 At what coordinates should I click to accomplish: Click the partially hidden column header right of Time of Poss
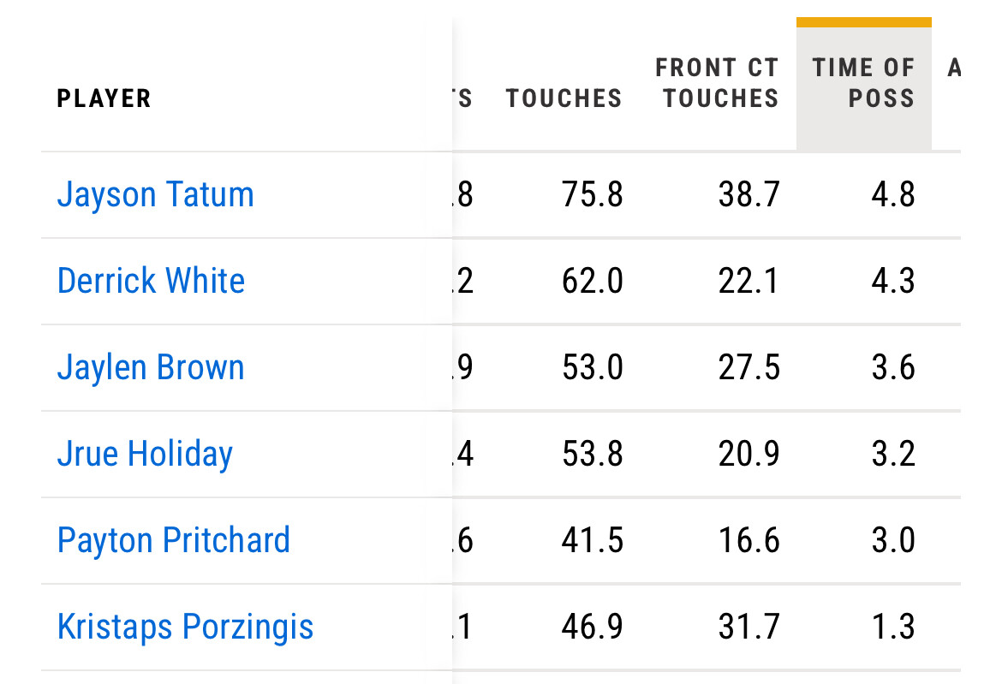coord(953,68)
